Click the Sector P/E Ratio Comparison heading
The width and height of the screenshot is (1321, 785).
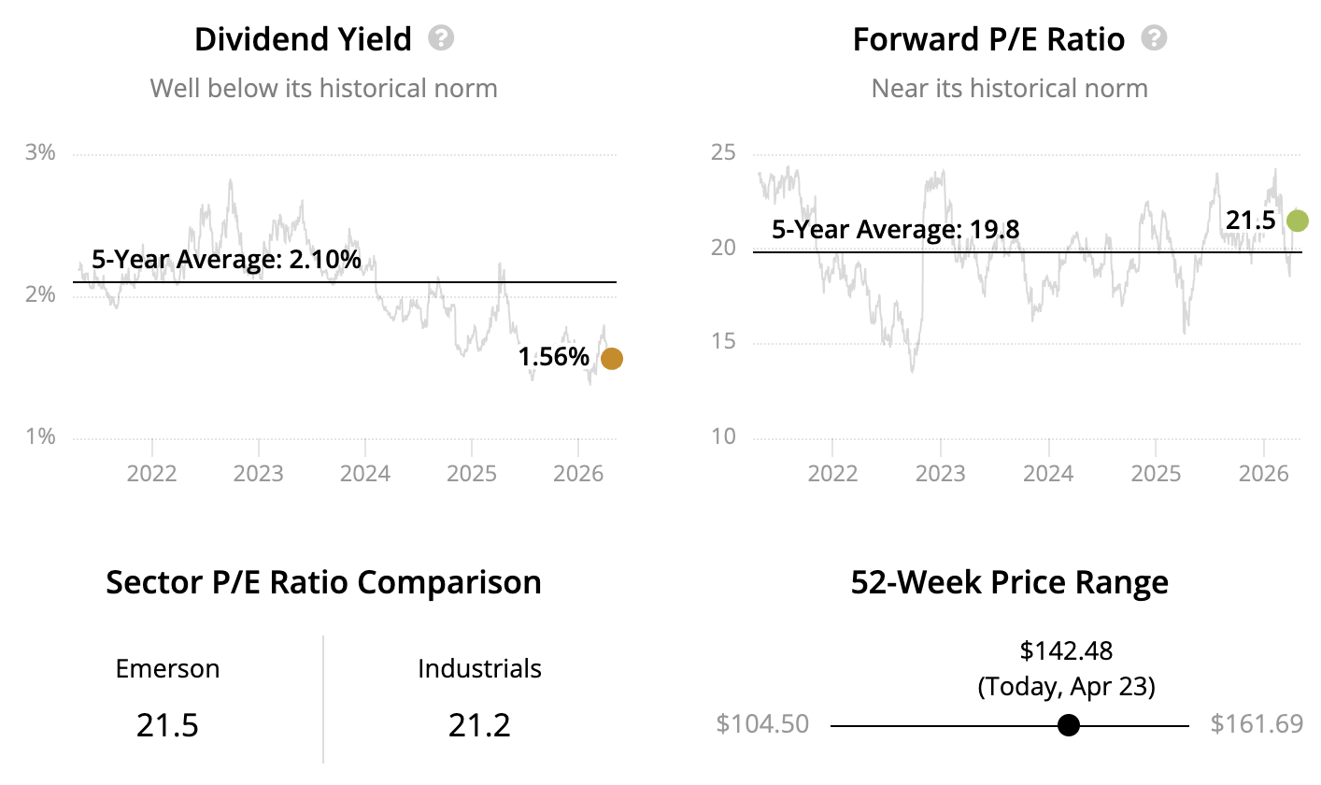coord(323,582)
